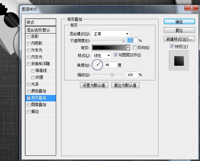Click the 不透明度 value field
This screenshot has height=161, width=200.
pos(132,41)
